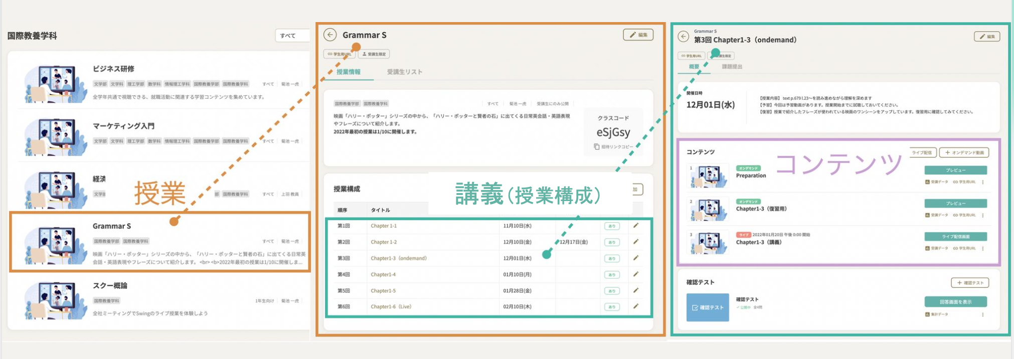Switch to the 課題提出 tab

(732, 67)
